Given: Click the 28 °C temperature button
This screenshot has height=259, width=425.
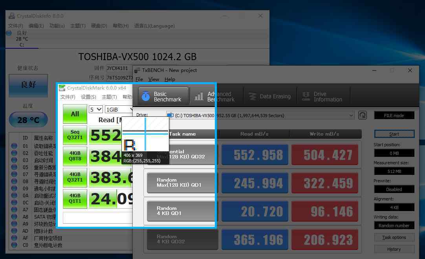Looking at the screenshot, I should pyautogui.click(x=28, y=119).
